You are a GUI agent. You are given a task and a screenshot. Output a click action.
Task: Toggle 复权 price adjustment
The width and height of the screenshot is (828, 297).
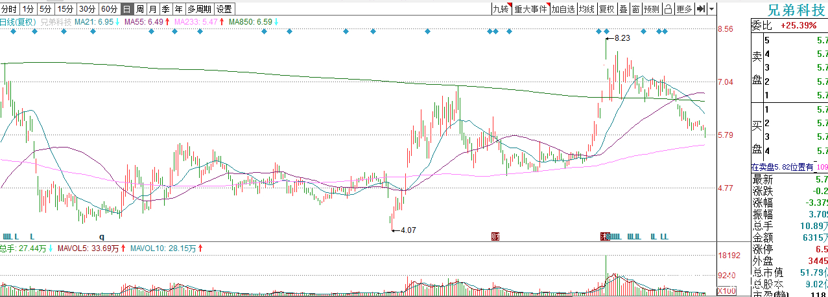click(606, 9)
